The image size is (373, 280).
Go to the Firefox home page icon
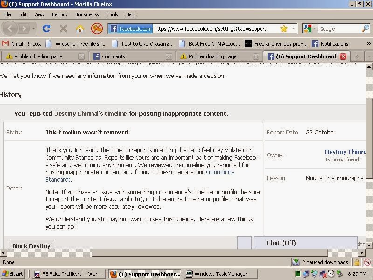(80, 29)
